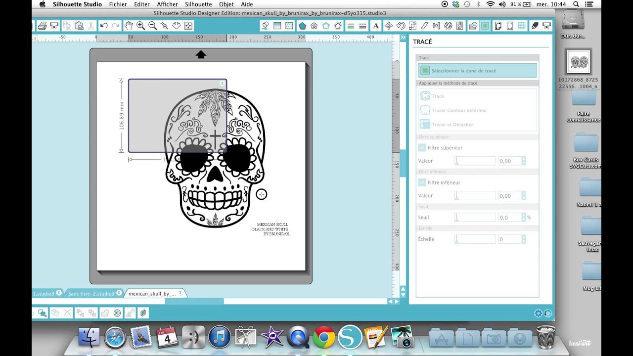Screen dimensions: 633x356
Task: Click the Filtre supérieur value stepper
Action: [524, 161]
